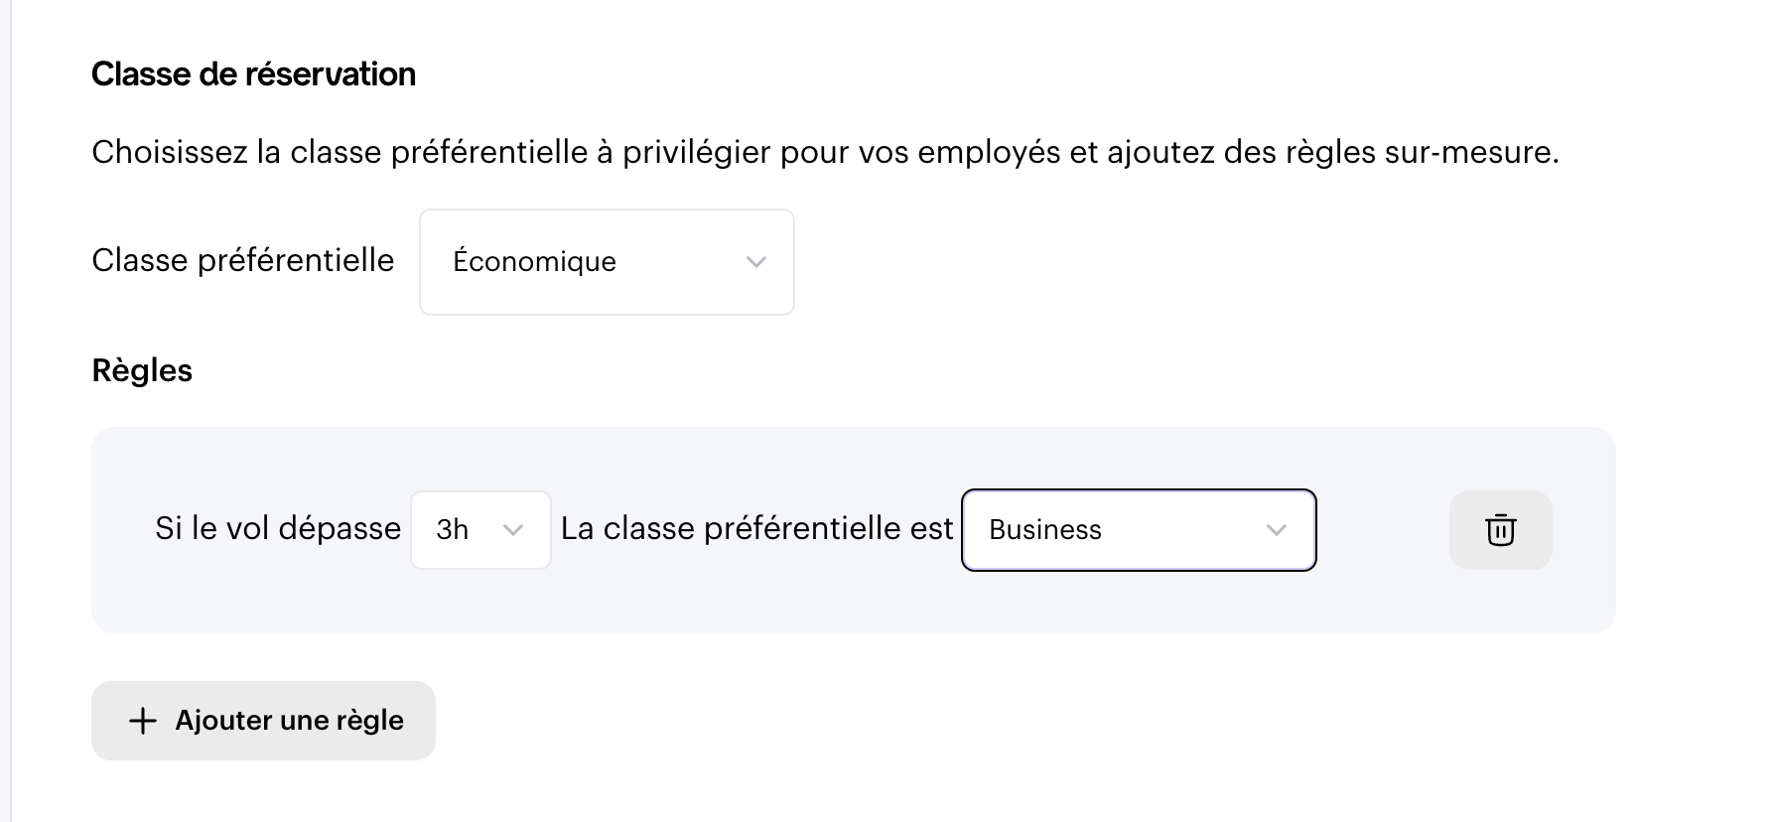This screenshot has width=1775, height=822.
Task: Add a new rule with Ajouter une règle
Action: 263,721
